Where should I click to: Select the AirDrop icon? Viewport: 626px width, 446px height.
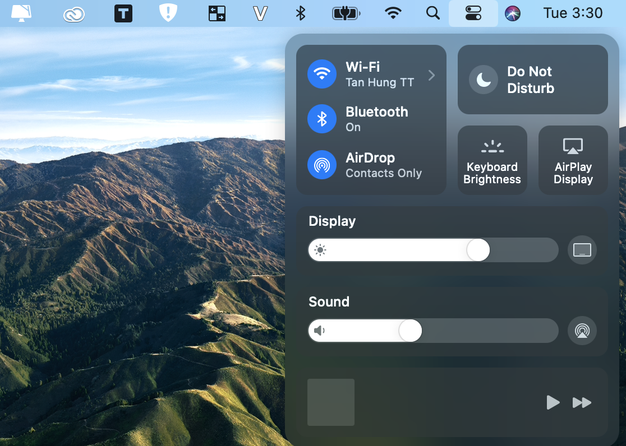(x=321, y=165)
